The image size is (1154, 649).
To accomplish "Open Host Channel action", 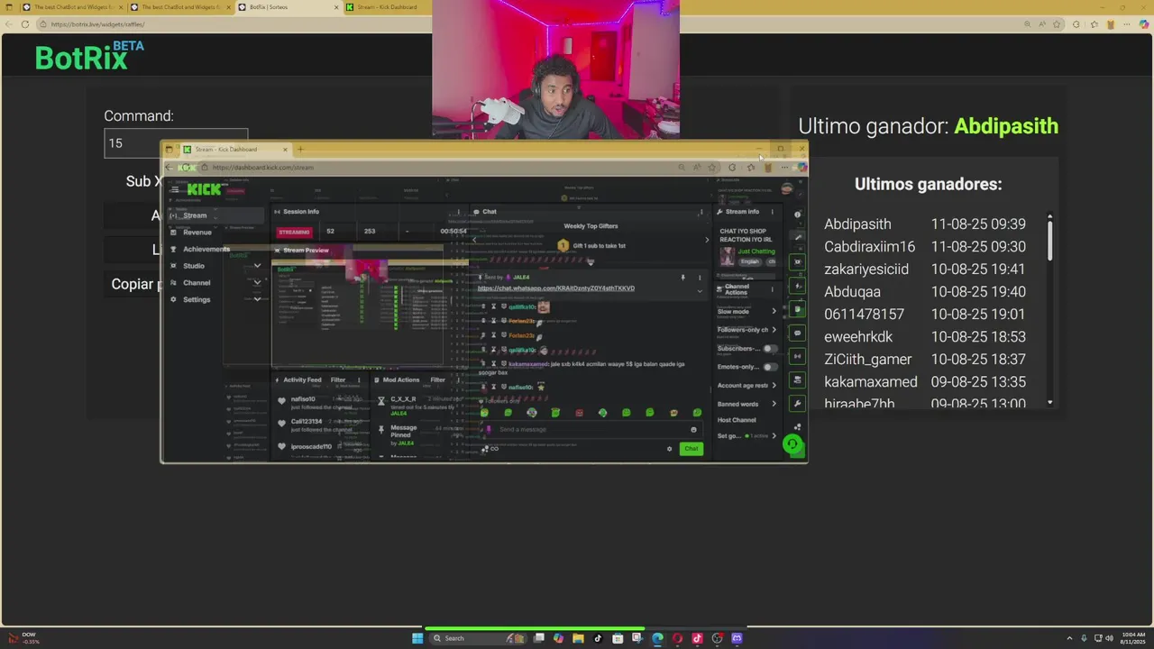I will point(737,420).
